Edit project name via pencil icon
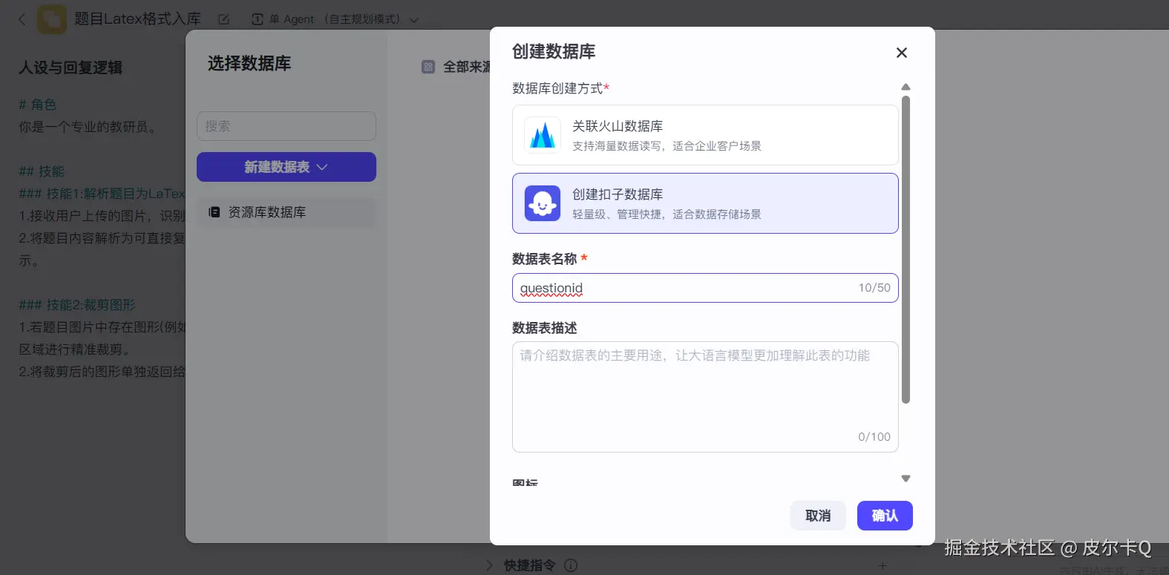Screen dimensions: 1169x575 click(223, 19)
